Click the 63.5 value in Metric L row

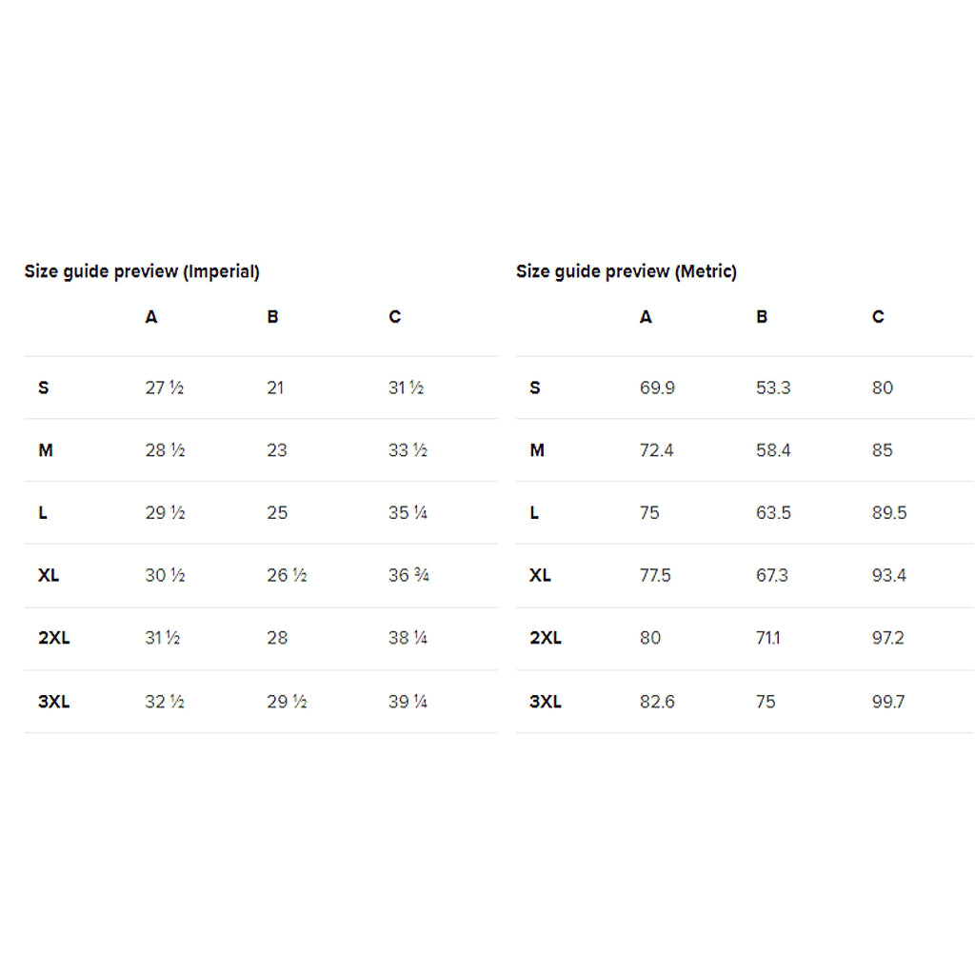[773, 512]
